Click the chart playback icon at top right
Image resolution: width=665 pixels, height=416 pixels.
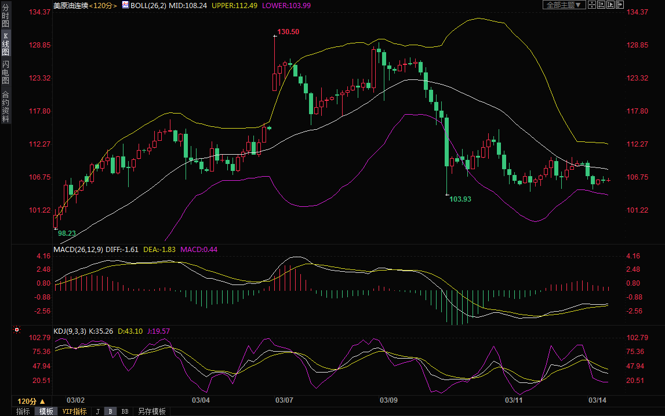point(611,5)
